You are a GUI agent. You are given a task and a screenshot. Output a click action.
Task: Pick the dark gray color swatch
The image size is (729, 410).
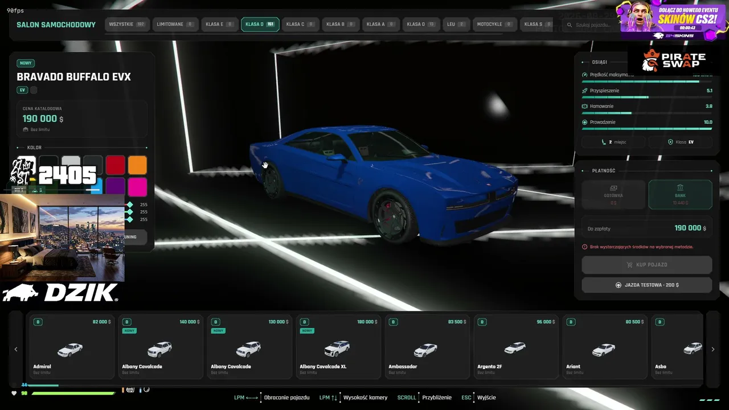point(93,165)
